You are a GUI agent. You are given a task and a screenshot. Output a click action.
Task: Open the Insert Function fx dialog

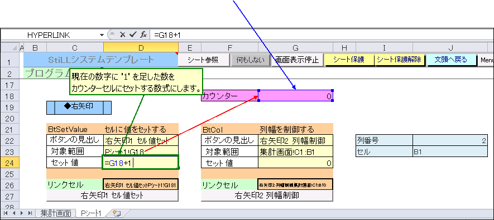[143, 35]
